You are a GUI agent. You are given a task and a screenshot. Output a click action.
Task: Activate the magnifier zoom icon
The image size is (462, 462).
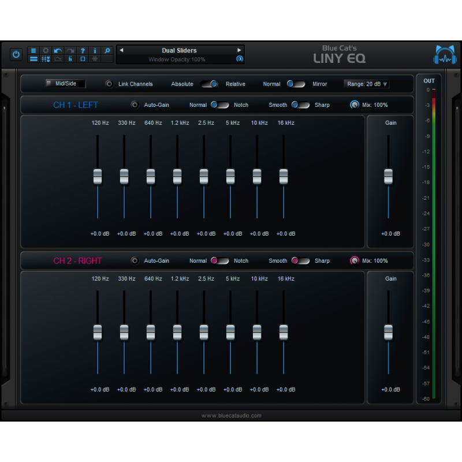click(x=107, y=50)
